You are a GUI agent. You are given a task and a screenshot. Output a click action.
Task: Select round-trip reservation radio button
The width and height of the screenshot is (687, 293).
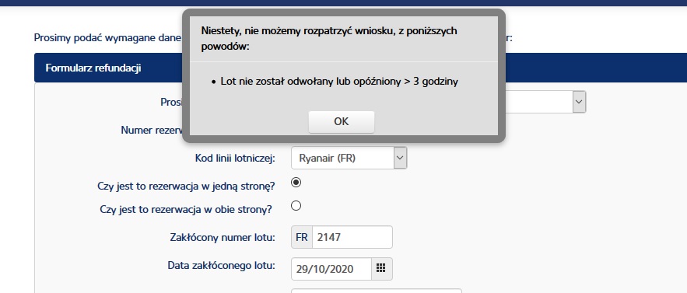point(296,205)
